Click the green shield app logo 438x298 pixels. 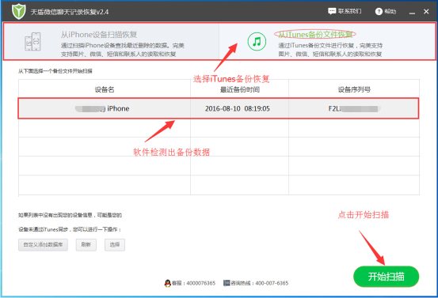[19, 11]
